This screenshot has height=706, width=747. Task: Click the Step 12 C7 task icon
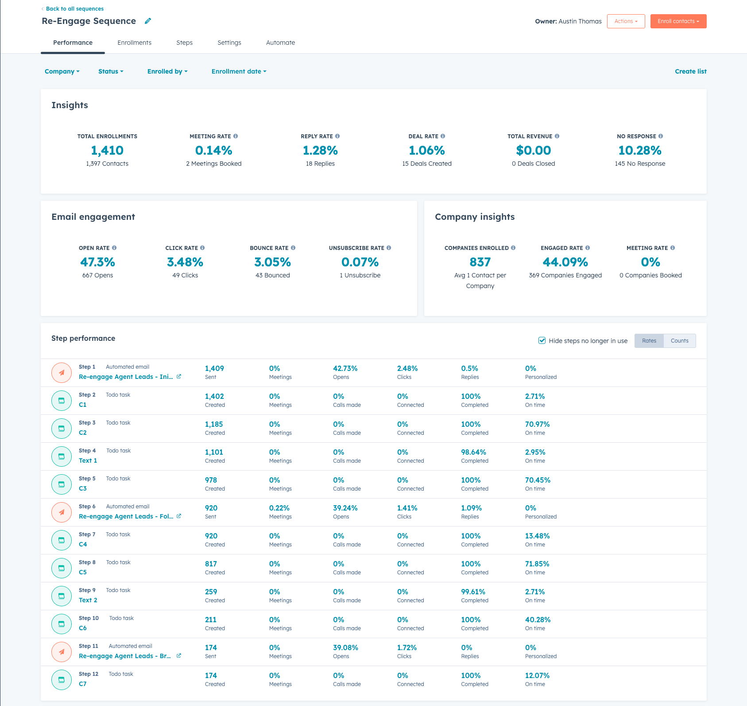(62, 680)
